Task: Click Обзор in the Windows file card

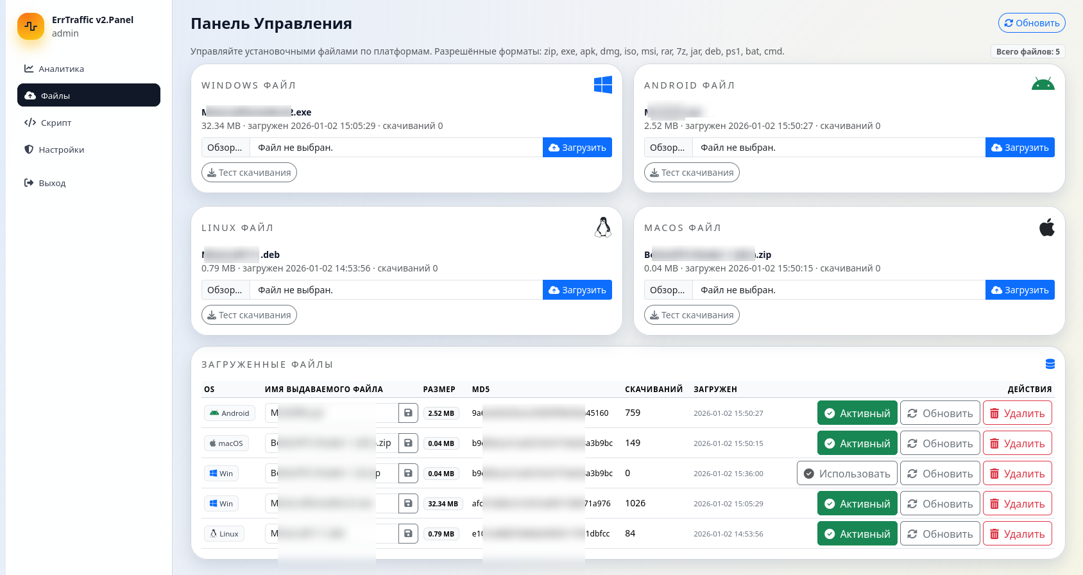Action: click(225, 148)
